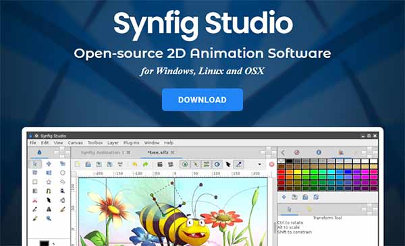Open the canvas toolbar dropdown arrow
This screenshot has width=405, height=246.
(260, 164)
